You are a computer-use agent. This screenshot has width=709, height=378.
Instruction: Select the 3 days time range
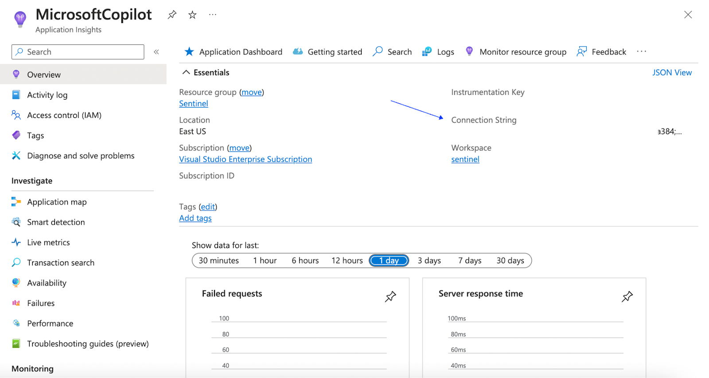429,261
